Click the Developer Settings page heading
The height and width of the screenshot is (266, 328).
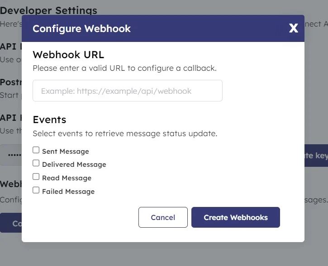48,10
